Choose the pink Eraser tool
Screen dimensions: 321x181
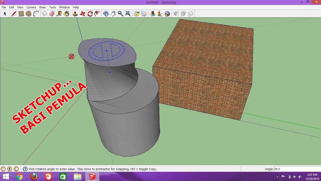click(52, 14)
